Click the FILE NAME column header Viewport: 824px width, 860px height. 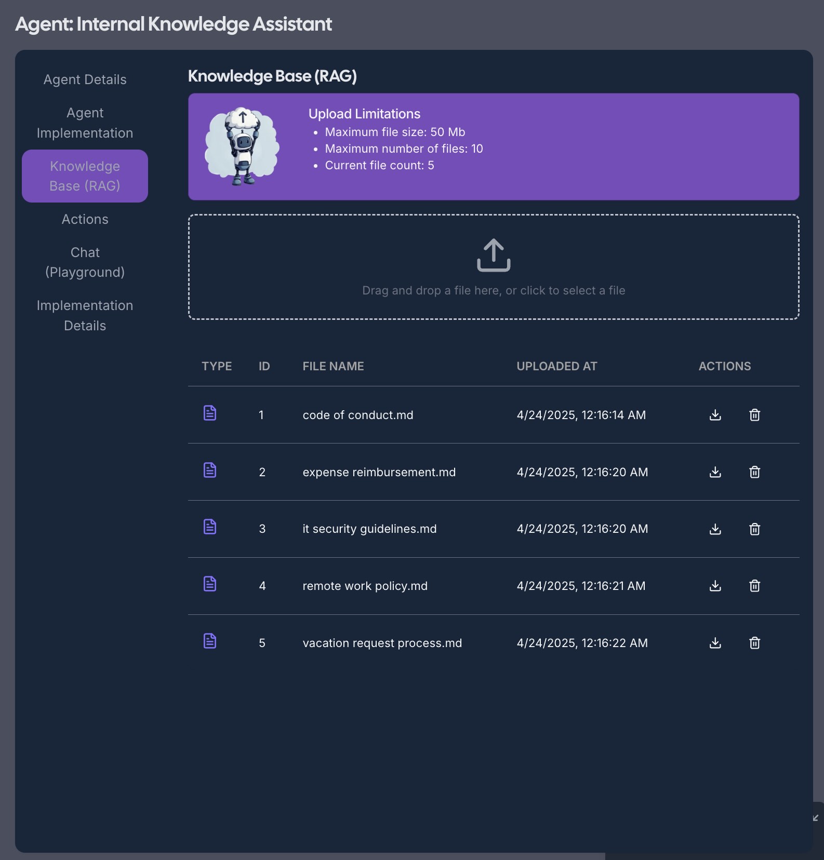tap(333, 366)
